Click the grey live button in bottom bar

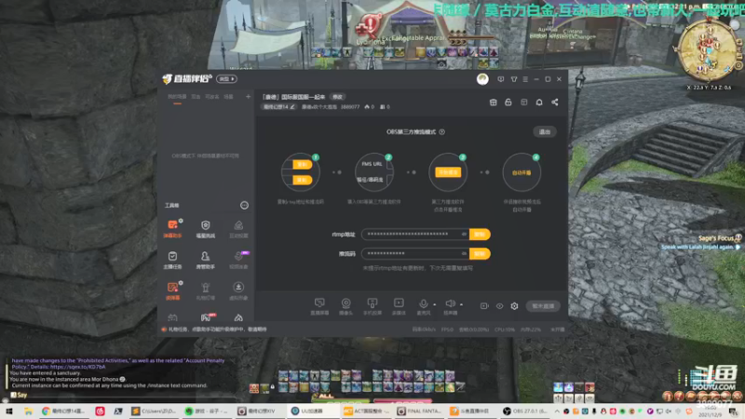543,306
